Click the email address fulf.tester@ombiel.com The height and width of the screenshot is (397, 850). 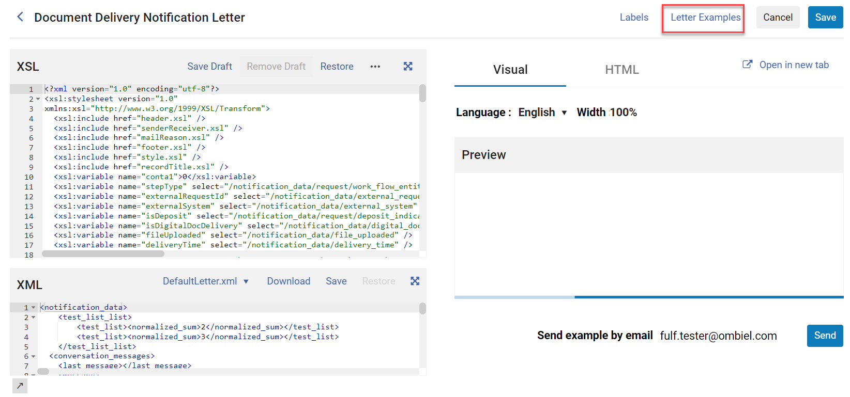pyautogui.click(x=718, y=336)
